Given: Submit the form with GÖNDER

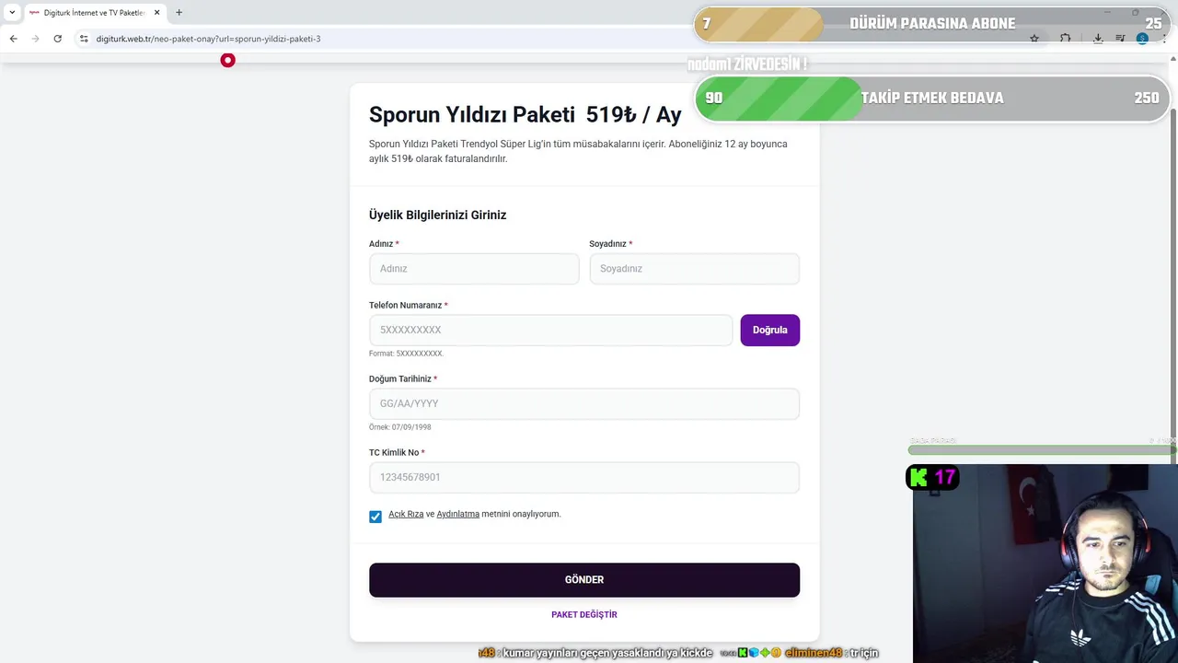Looking at the screenshot, I should point(583,580).
